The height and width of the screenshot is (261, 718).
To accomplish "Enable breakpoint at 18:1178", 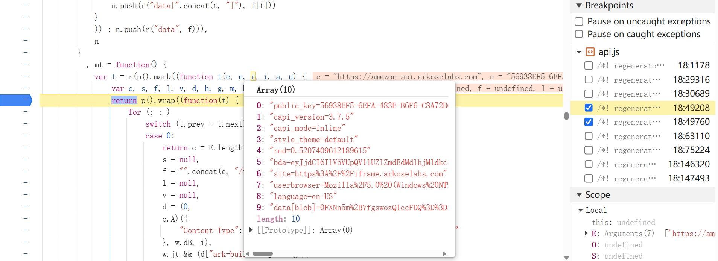I will tap(589, 65).
